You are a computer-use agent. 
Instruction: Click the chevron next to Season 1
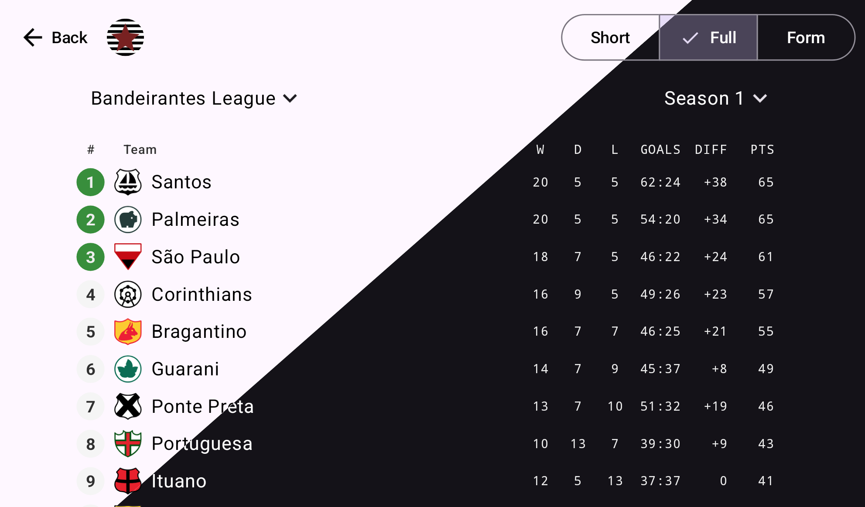pos(760,99)
